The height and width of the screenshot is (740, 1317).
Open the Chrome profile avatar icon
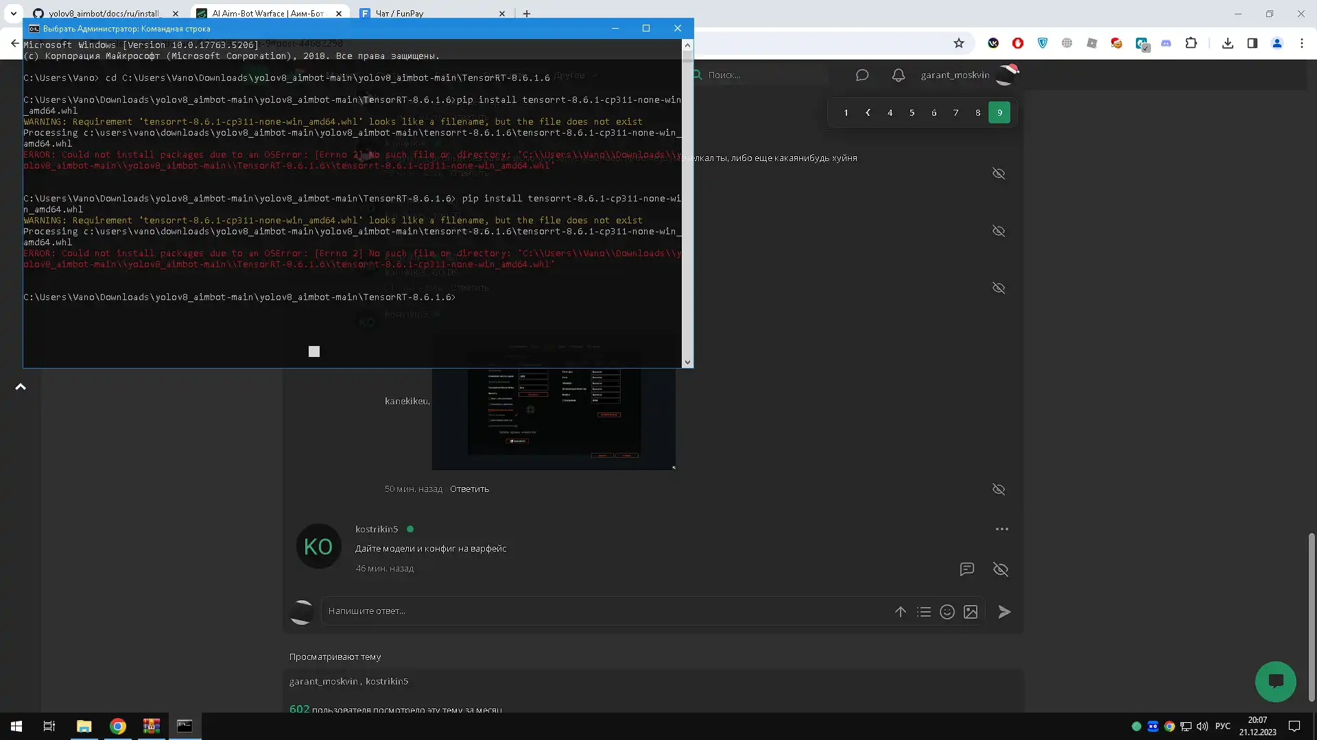click(1277, 43)
